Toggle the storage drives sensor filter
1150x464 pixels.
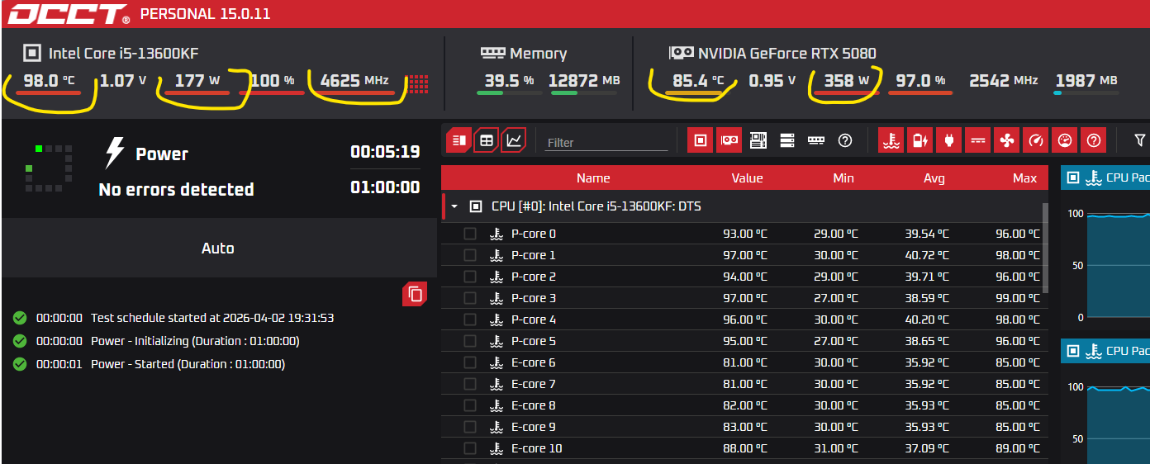[786, 140]
